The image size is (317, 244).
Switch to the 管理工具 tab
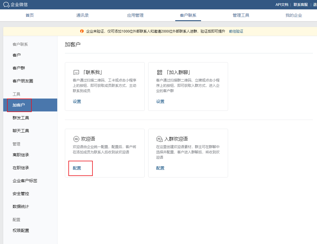[241, 16]
